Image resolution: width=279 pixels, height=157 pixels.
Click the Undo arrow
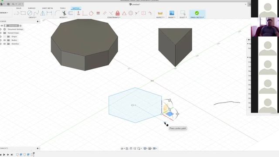[14, 4]
